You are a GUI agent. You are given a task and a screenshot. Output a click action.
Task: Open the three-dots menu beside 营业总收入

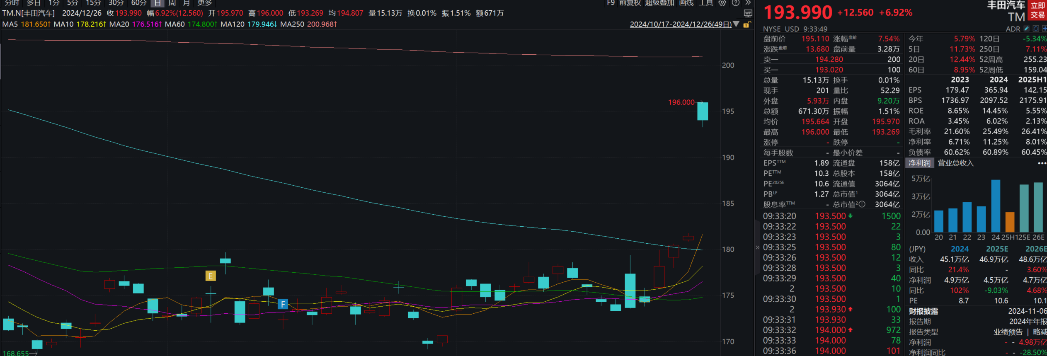(1042, 163)
